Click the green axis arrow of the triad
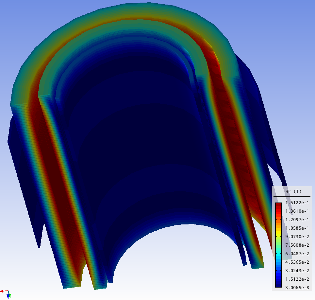315x300 pixels. point(10,295)
